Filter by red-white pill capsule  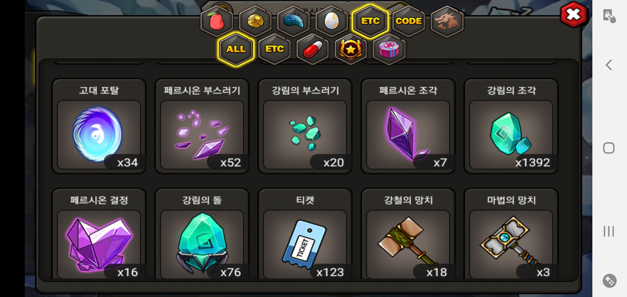[x=312, y=49]
